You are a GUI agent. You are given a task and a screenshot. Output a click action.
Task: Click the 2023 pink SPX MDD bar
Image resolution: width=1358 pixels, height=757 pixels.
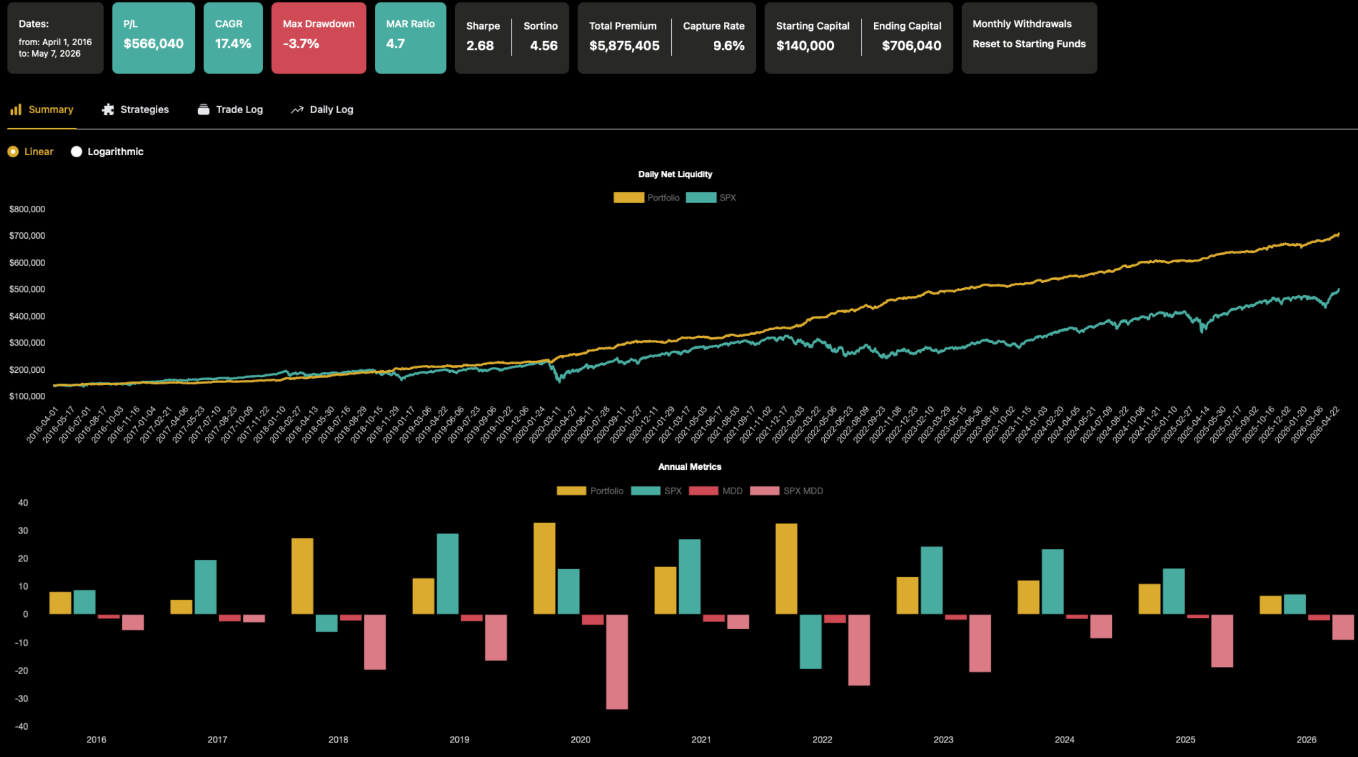(980, 643)
